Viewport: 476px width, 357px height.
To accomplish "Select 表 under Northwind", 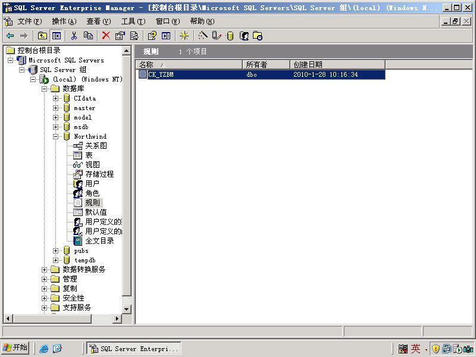I will pos(89,155).
